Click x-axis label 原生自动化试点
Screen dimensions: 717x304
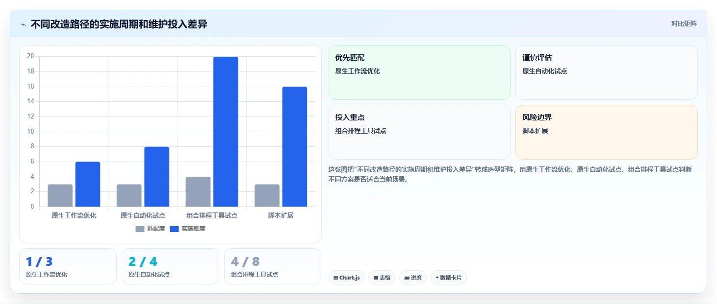pyautogui.click(x=143, y=215)
